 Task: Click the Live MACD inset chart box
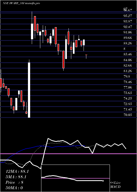(75, 178)
